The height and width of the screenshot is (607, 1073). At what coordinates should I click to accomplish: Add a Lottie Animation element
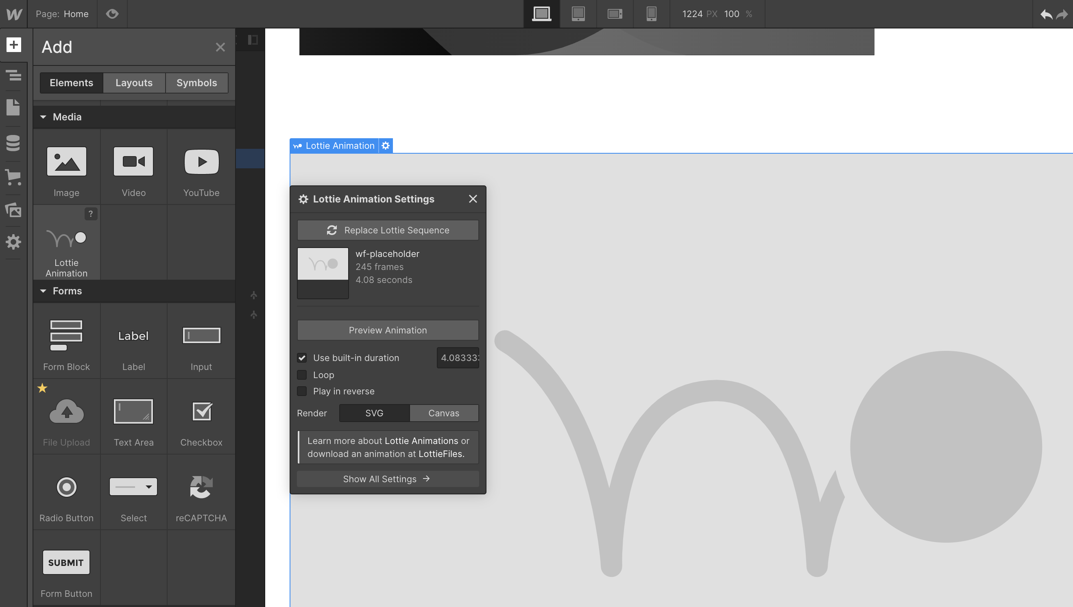pos(67,243)
